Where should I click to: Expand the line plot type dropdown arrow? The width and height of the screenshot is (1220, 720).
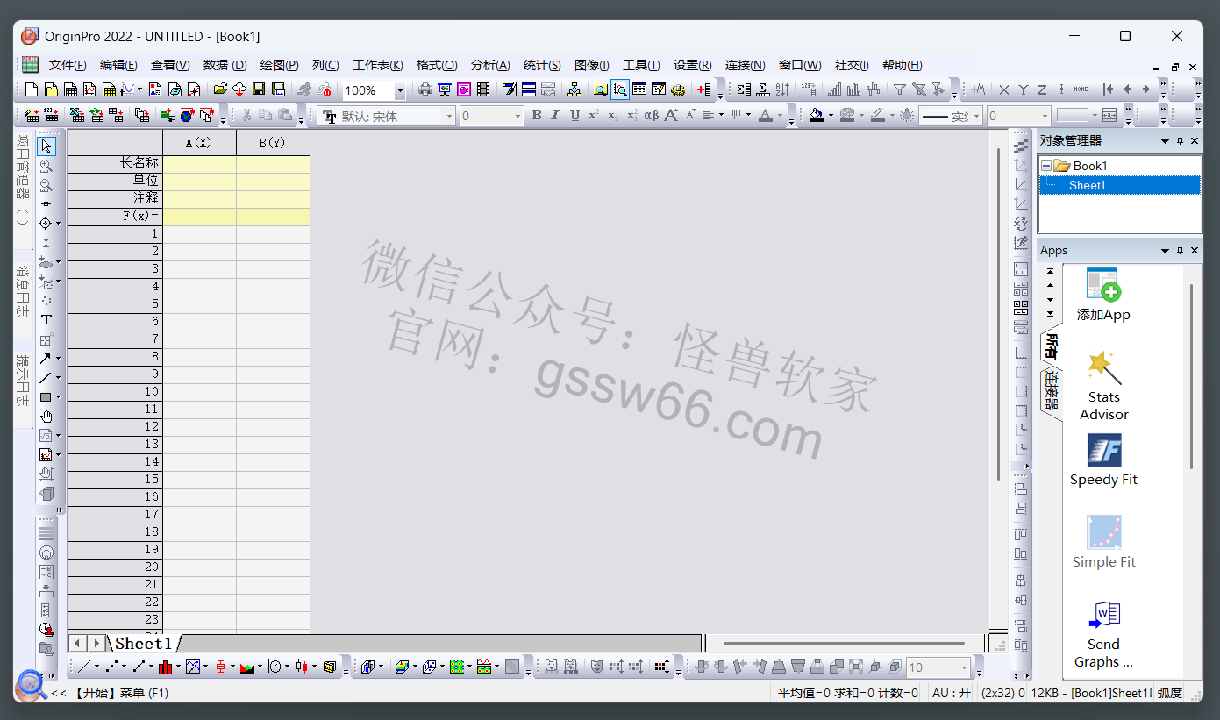[97, 667]
